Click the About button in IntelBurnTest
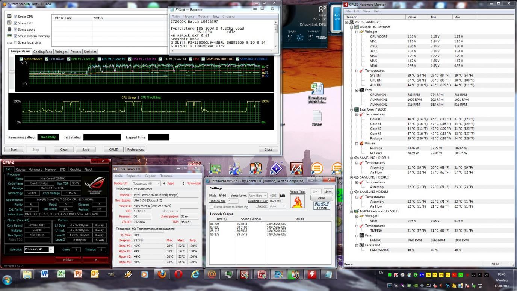 [322, 198]
